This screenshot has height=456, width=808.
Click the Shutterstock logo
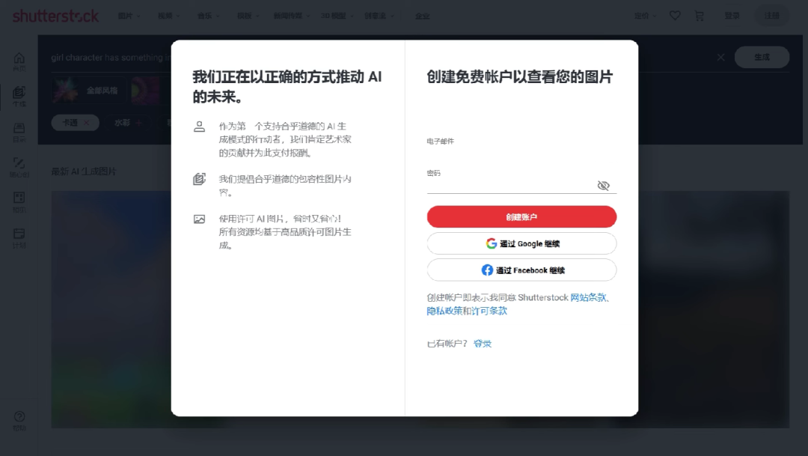56,15
